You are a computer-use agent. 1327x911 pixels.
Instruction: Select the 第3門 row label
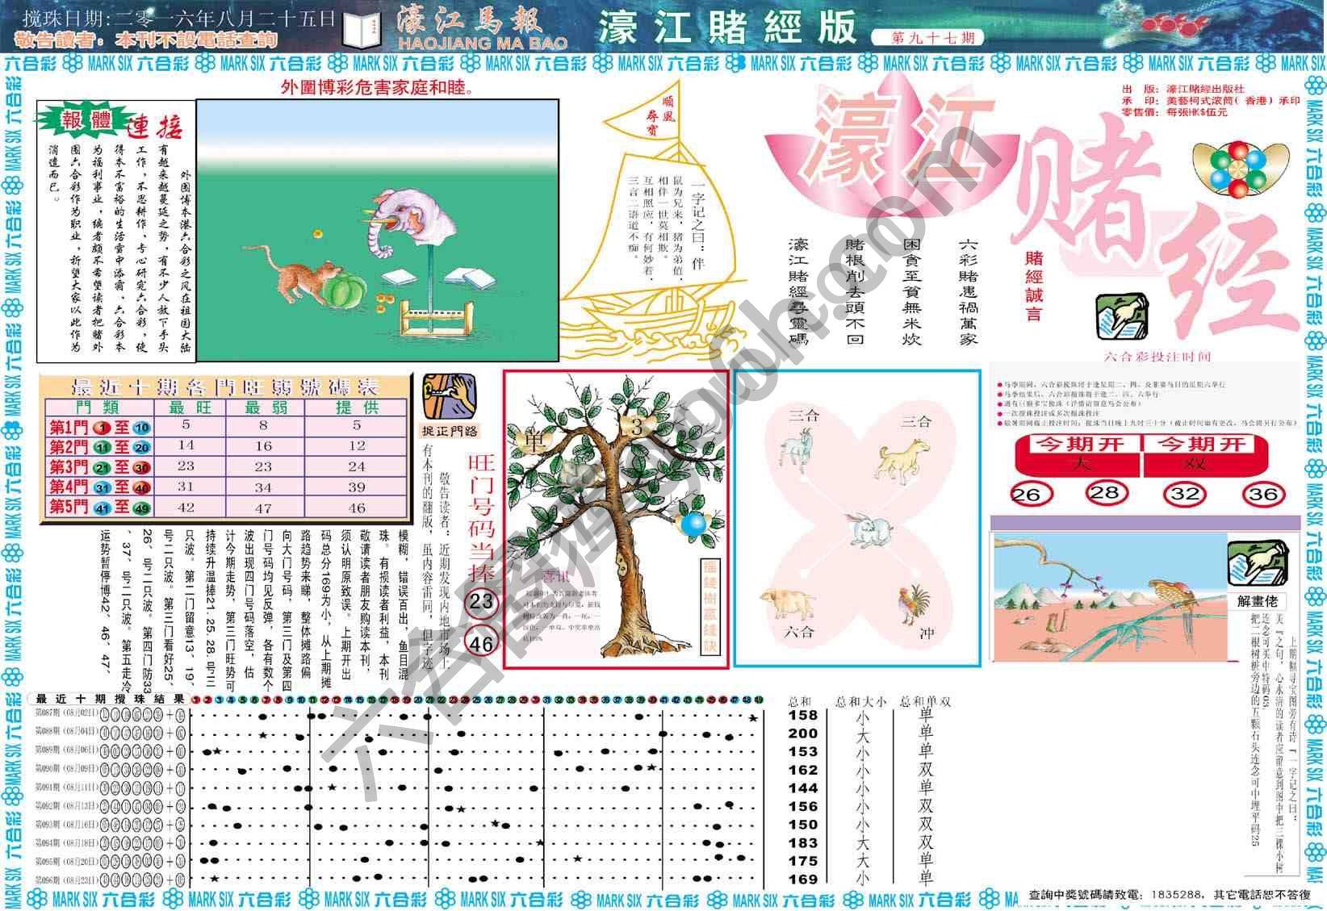pos(100,467)
